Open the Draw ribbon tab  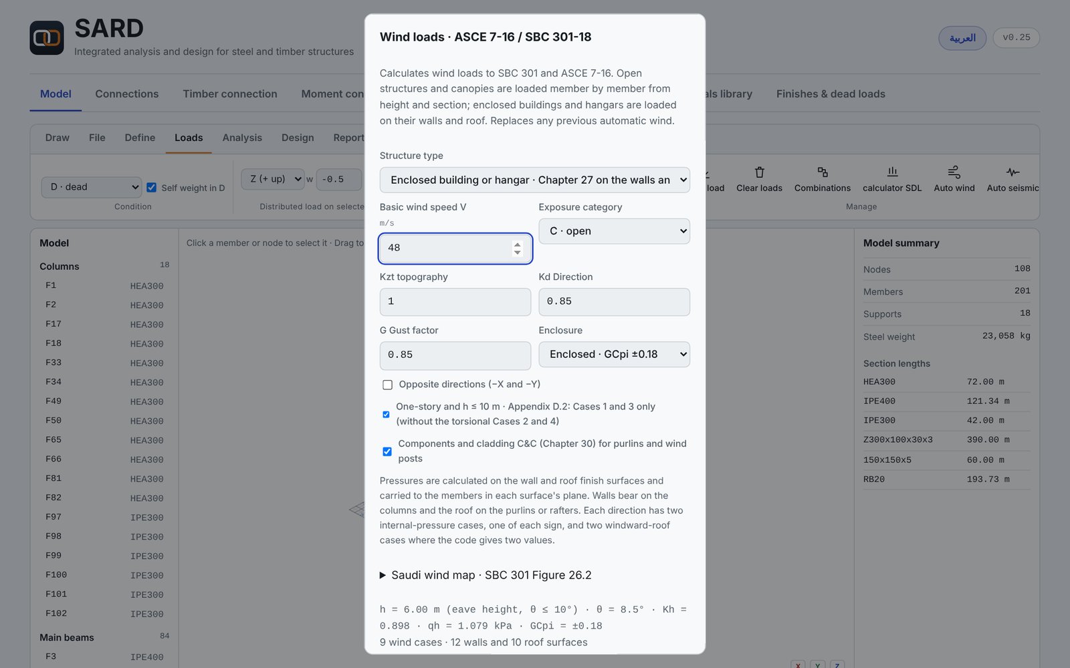[58, 138]
